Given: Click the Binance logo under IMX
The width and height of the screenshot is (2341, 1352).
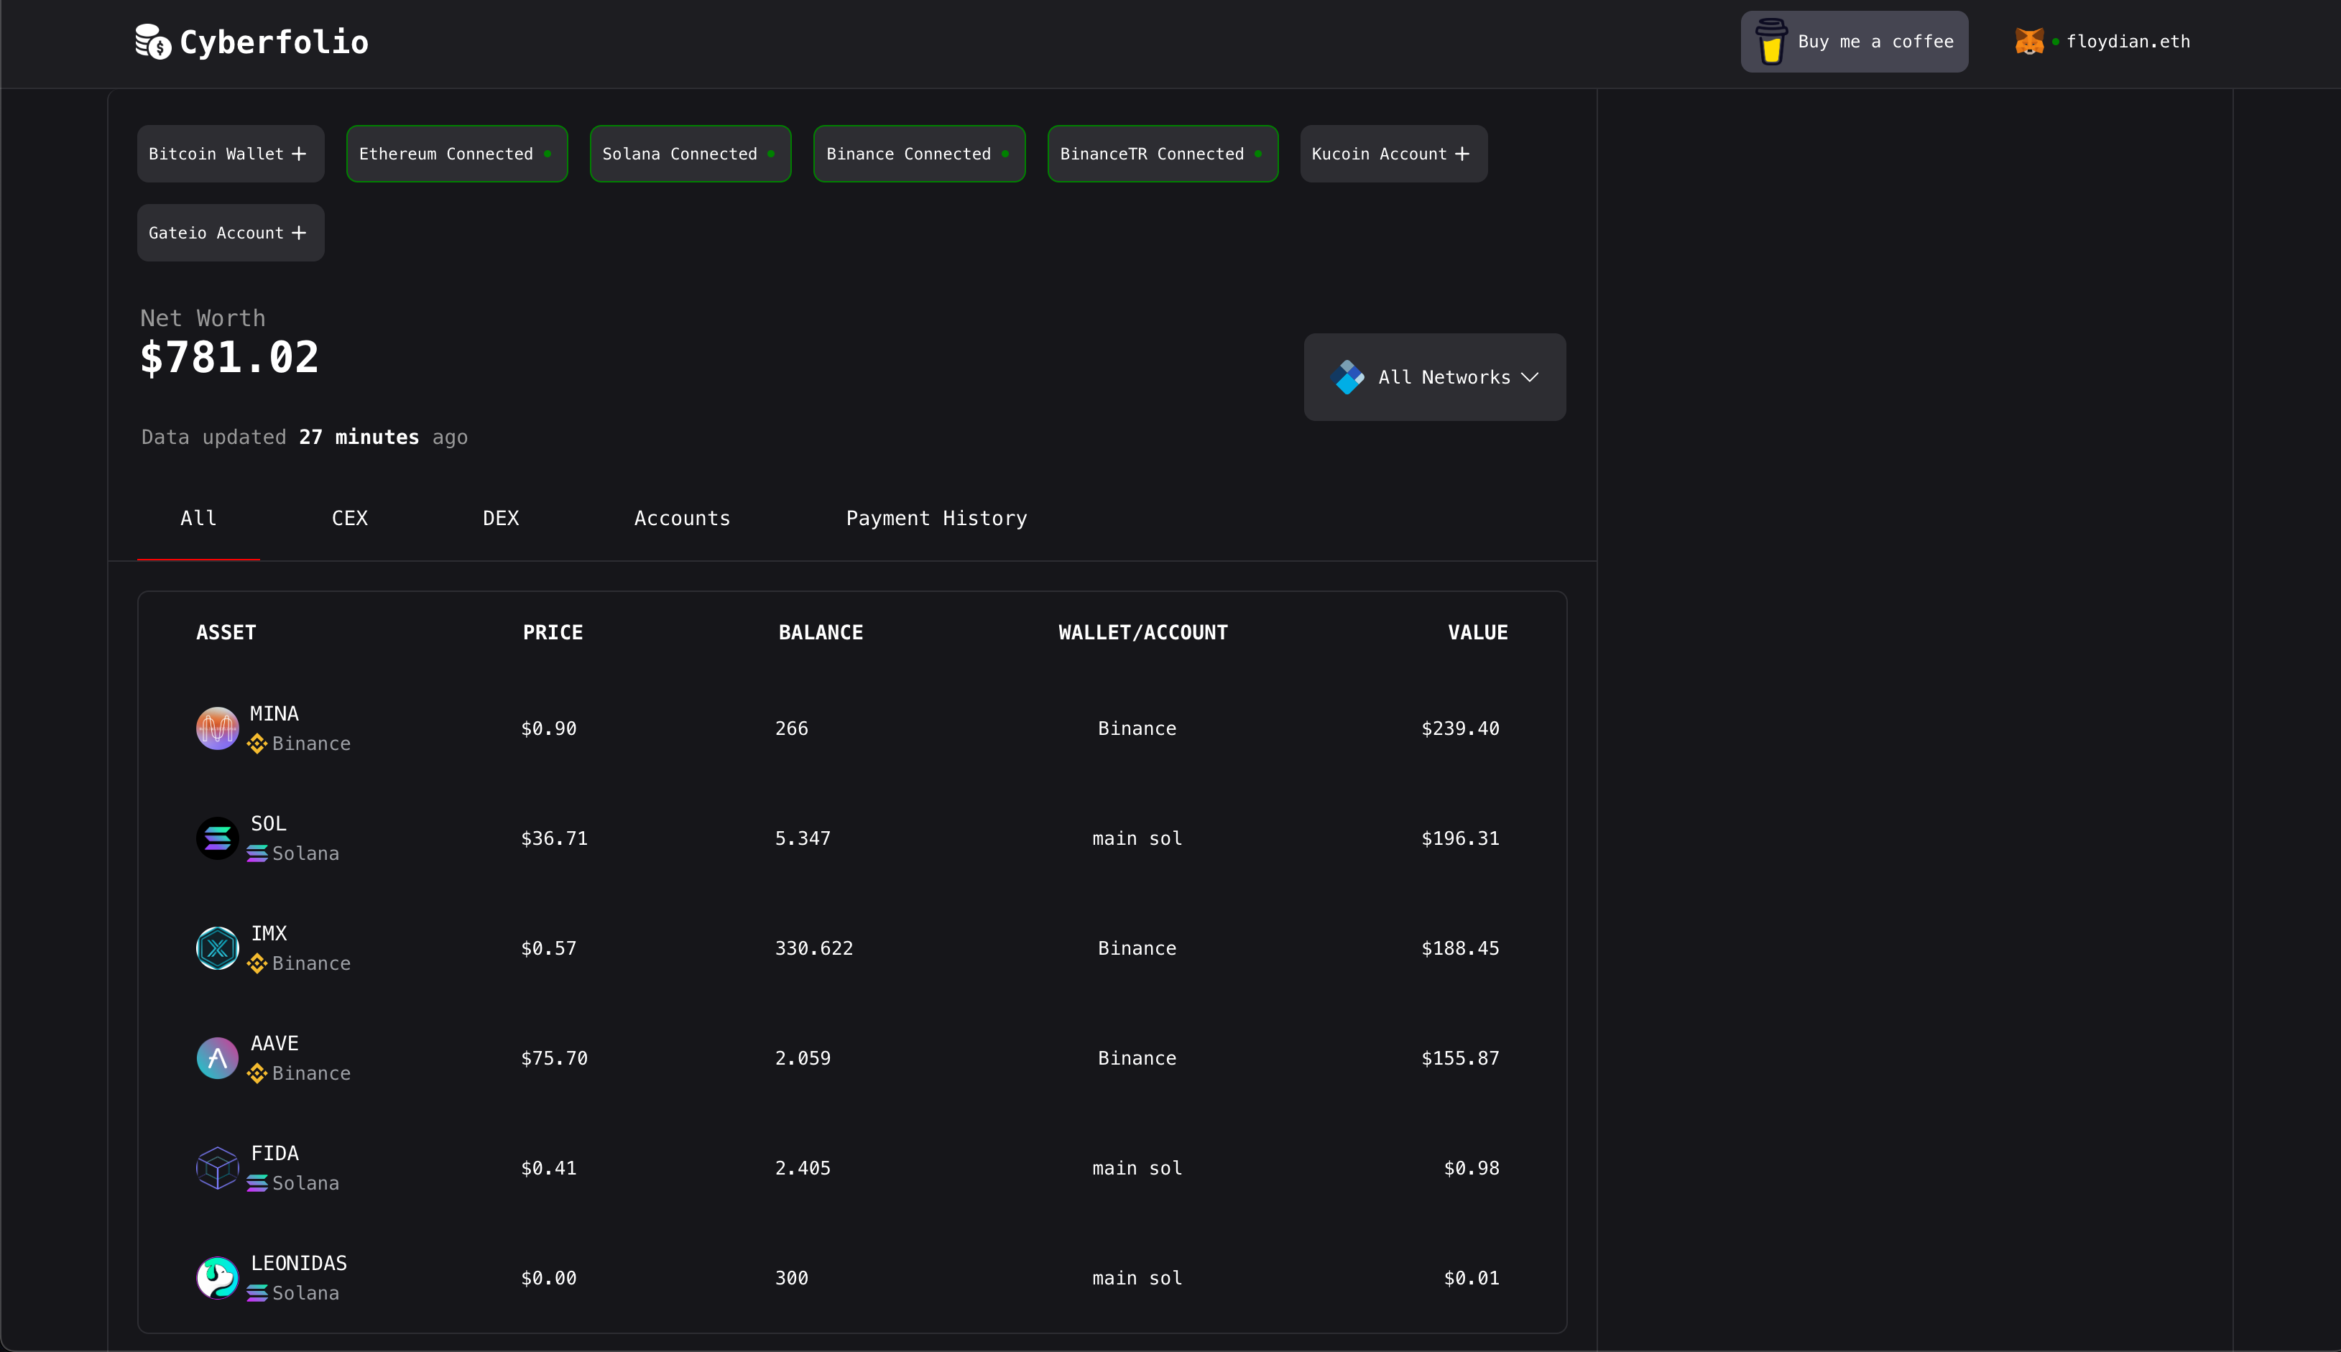Looking at the screenshot, I should click(x=257, y=964).
